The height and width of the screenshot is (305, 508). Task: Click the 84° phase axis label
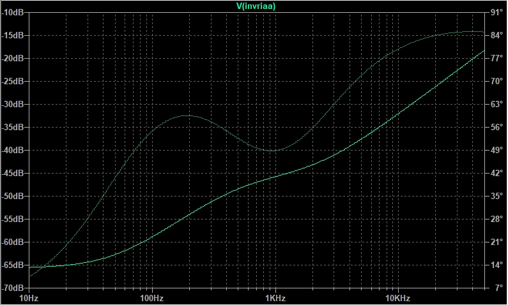[x=496, y=35]
